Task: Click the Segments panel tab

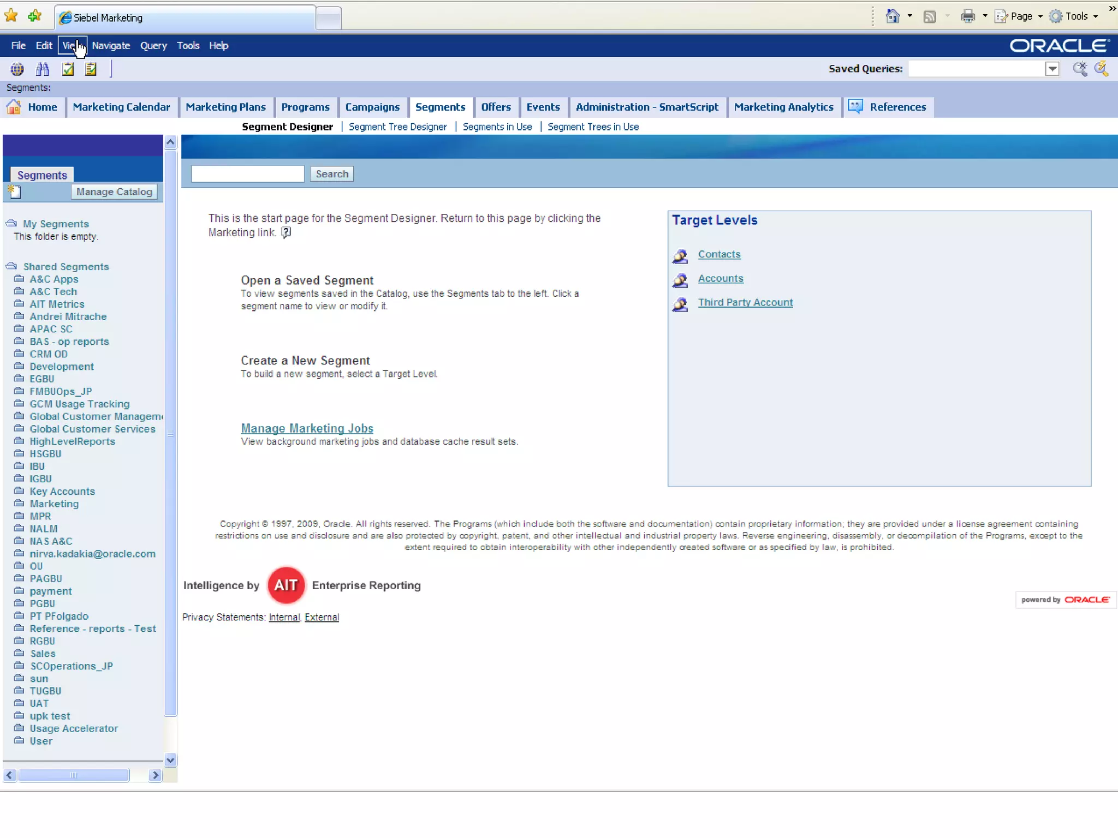Action: pos(42,175)
